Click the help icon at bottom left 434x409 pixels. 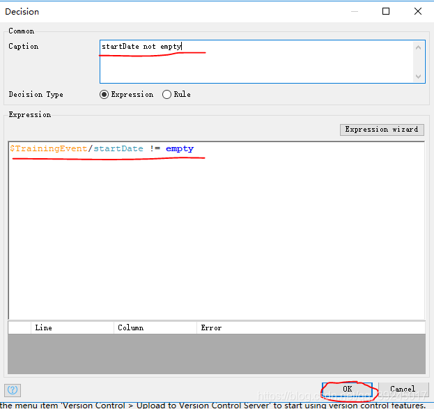click(13, 389)
